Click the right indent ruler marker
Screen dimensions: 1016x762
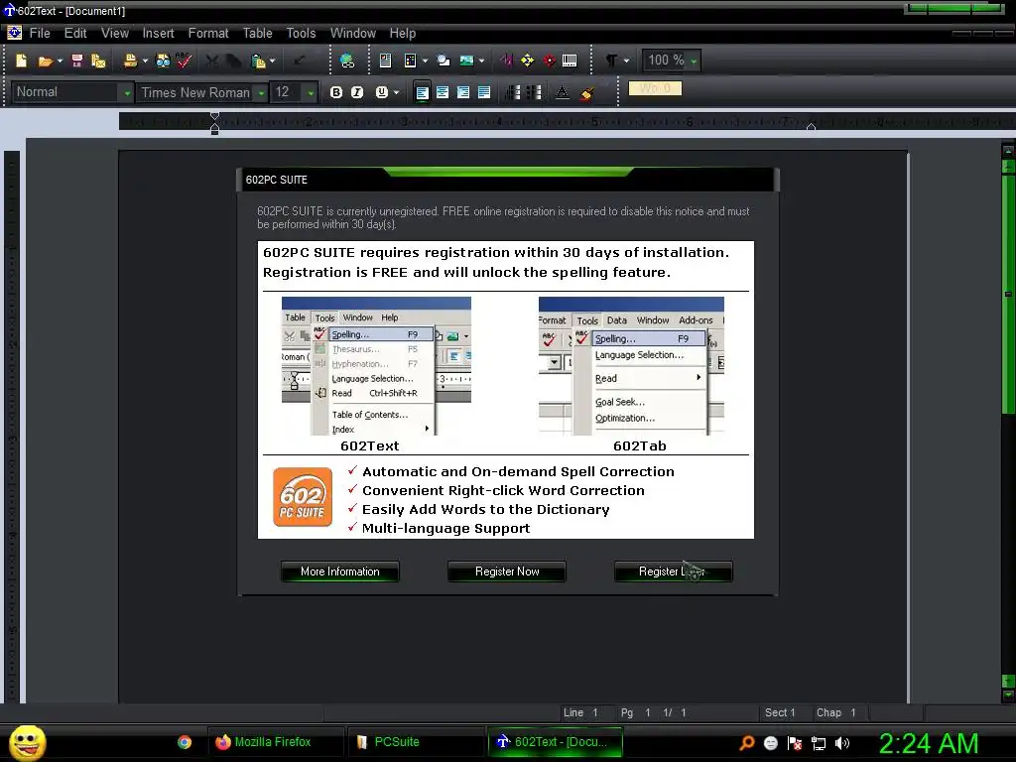tap(811, 126)
